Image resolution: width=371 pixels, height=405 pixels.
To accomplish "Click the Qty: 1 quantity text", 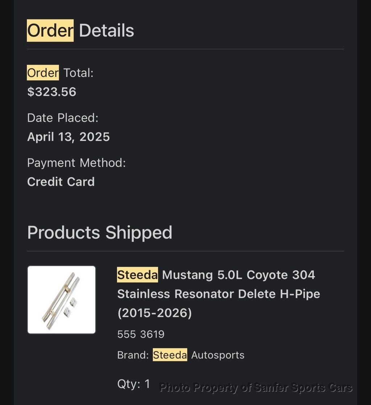I will click(x=133, y=384).
